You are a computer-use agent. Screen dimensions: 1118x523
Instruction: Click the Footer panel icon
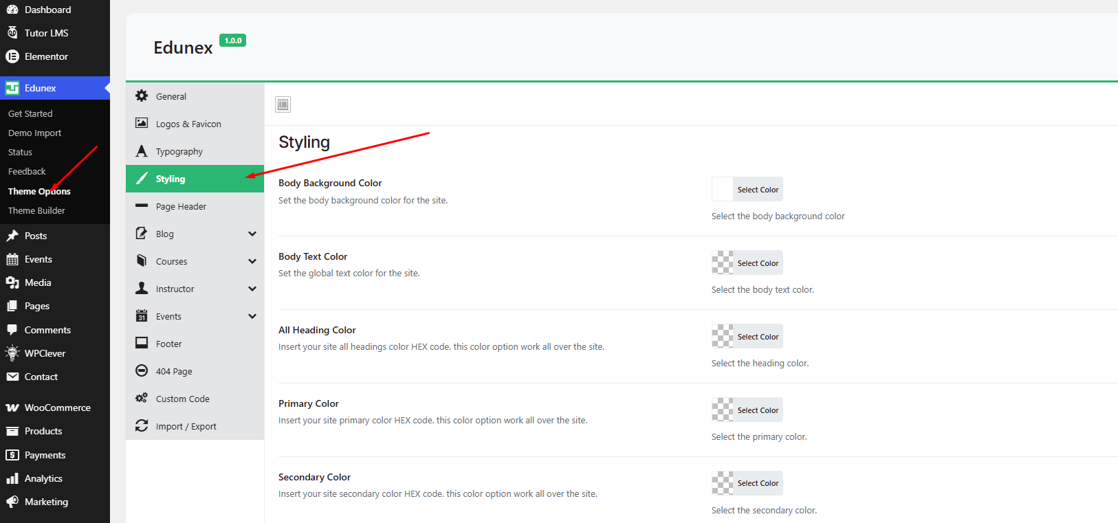tap(142, 343)
